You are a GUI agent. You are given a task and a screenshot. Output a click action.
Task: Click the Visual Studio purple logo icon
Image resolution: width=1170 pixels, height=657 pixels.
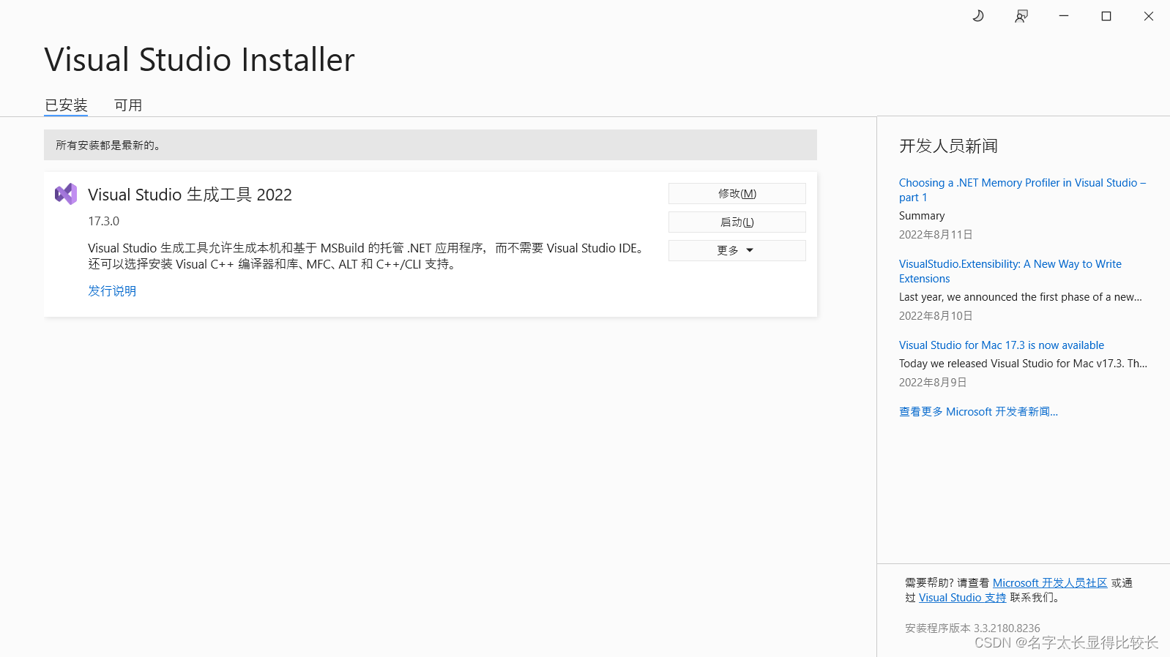point(66,194)
